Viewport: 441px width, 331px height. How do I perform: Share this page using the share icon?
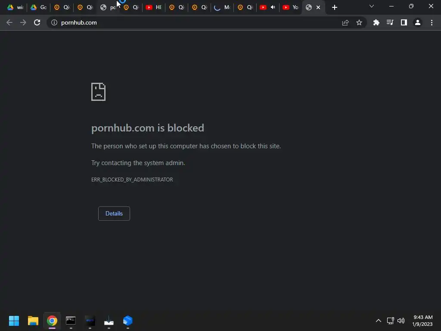(345, 22)
